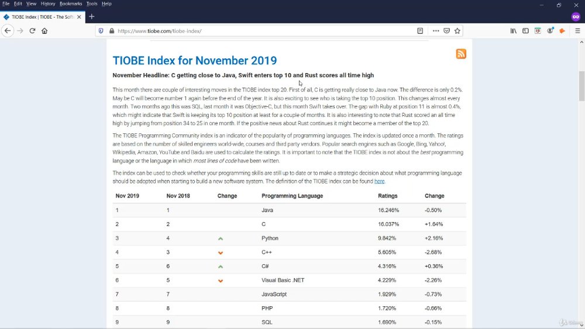Show the sidebars icon
This screenshot has width=585, height=329.
pyautogui.click(x=526, y=31)
